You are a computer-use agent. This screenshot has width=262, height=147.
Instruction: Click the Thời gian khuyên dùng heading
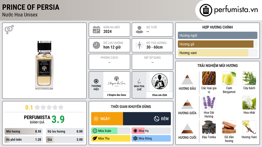click(131, 107)
